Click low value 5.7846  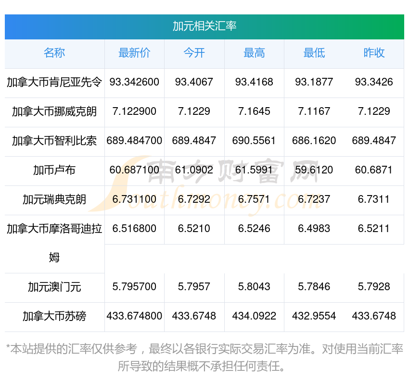[314, 287]
